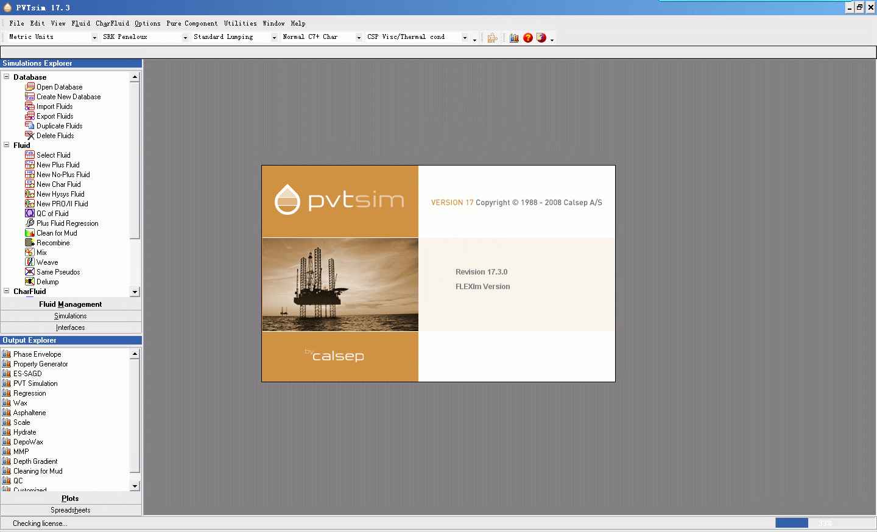877x532 pixels.
Task: Click the Create New Database icon
Action: coord(30,97)
